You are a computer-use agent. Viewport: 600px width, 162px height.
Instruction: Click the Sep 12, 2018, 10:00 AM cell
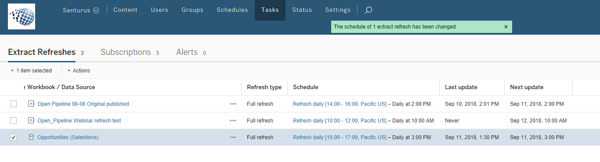(x=538, y=121)
